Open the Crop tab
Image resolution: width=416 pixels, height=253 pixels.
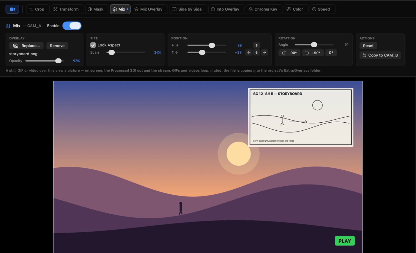37,9
